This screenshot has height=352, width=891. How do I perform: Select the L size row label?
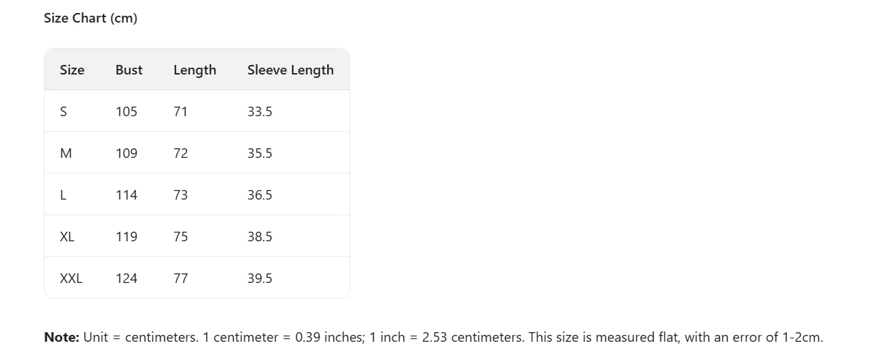coord(63,195)
